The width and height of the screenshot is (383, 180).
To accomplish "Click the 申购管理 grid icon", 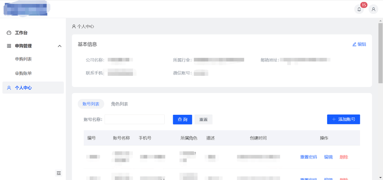I will 9,46.
